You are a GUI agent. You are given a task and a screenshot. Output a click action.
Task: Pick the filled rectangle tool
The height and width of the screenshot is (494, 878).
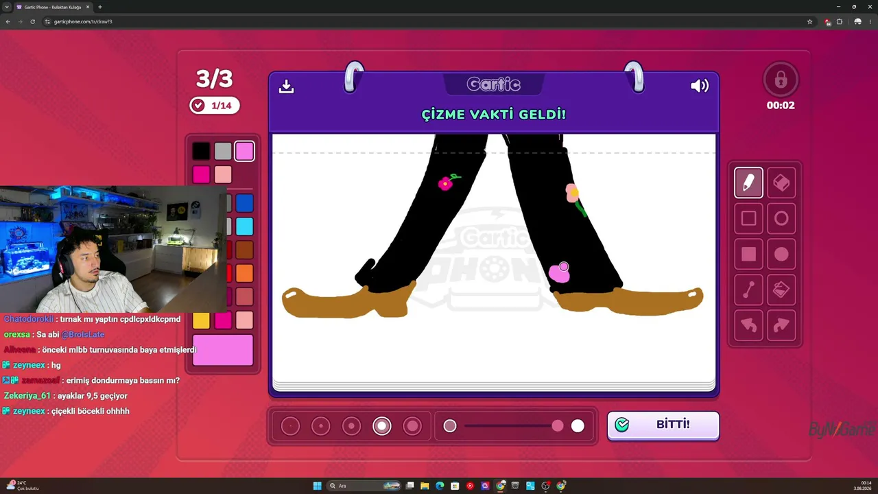[x=748, y=254]
